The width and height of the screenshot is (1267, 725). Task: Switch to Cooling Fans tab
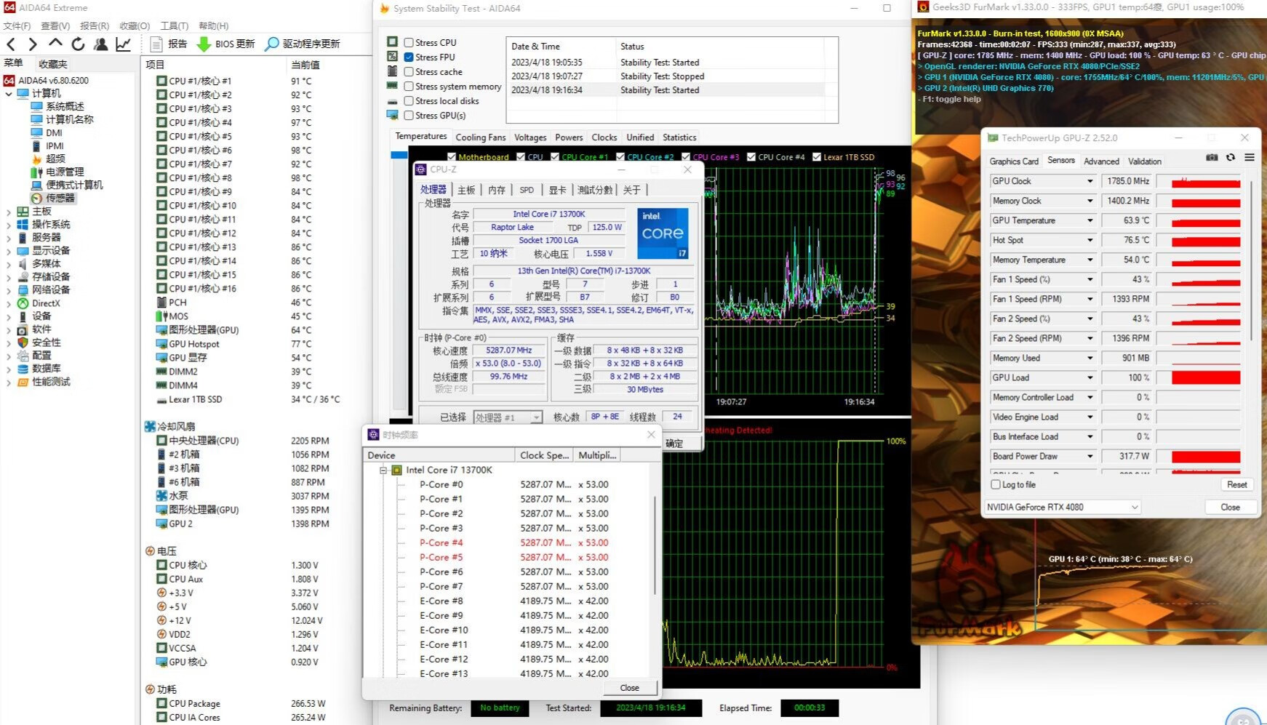pyautogui.click(x=480, y=137)
